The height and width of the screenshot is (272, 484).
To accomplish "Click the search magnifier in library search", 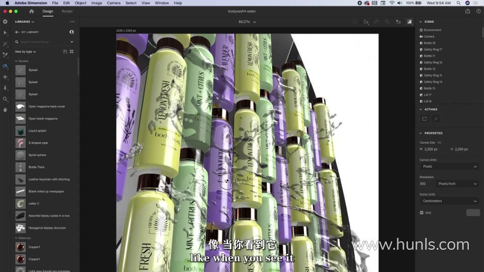I will 17,42.
